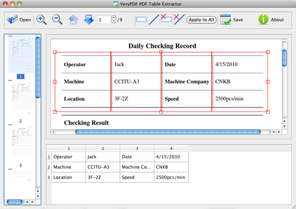
Task: Click column 1 header in results table
Action: [69, 148]
